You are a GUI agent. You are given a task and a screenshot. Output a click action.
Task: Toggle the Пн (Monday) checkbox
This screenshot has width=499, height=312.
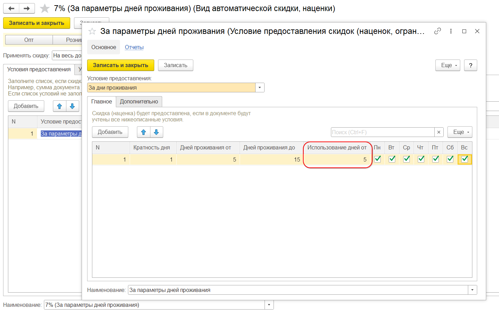coord(378,159)
